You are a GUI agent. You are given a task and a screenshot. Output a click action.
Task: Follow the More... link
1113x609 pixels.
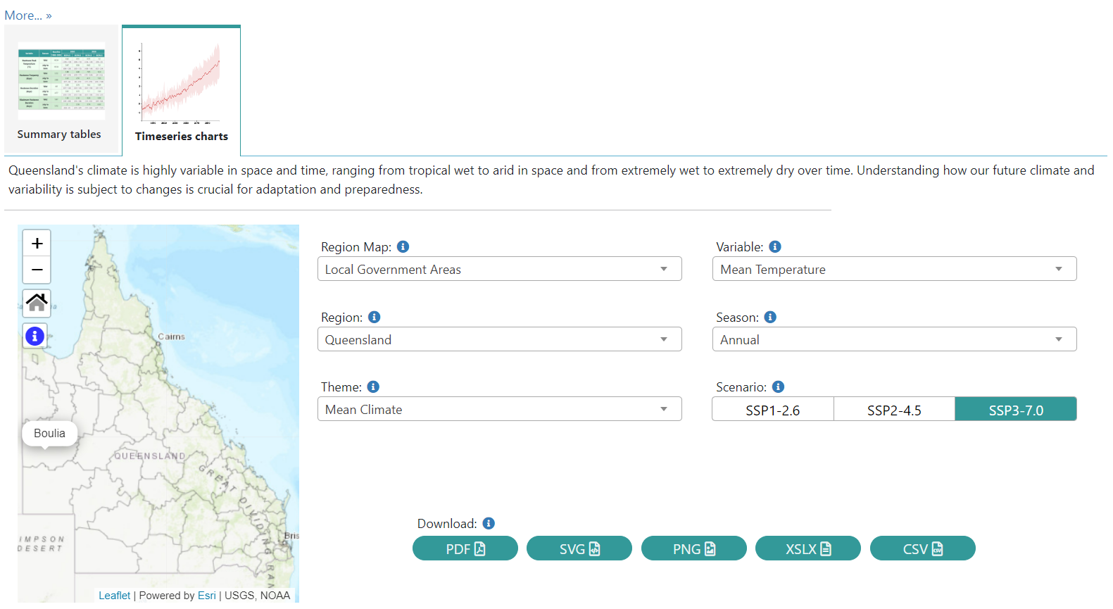pos(28,15)
